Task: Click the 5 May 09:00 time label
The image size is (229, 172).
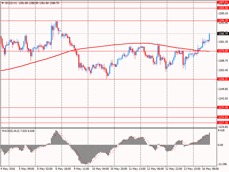Action: click(26, 169)
